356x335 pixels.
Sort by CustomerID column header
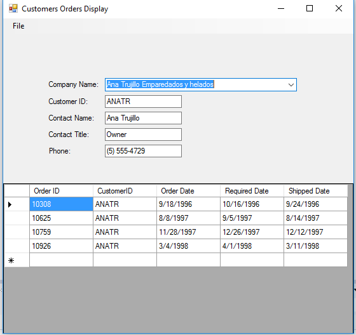pos(125,191)
